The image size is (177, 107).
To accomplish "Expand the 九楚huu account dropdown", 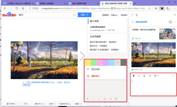I will tap(115, 15).
